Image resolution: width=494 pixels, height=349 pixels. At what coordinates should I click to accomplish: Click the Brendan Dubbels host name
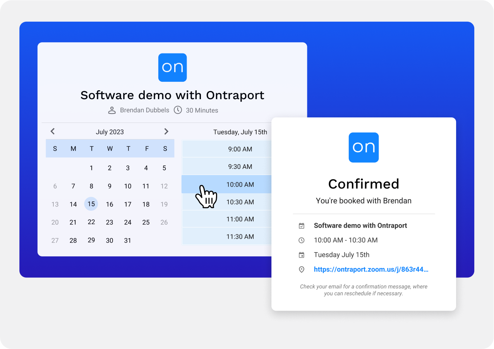click(144, 110)
